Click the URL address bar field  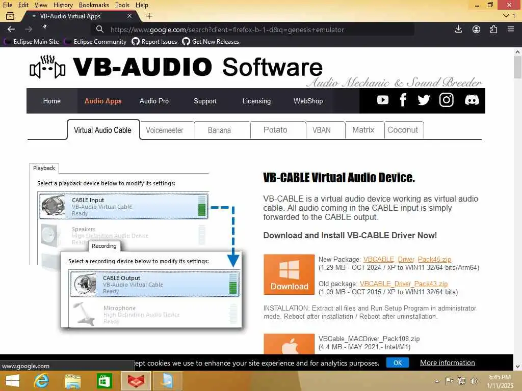[253, 29]
